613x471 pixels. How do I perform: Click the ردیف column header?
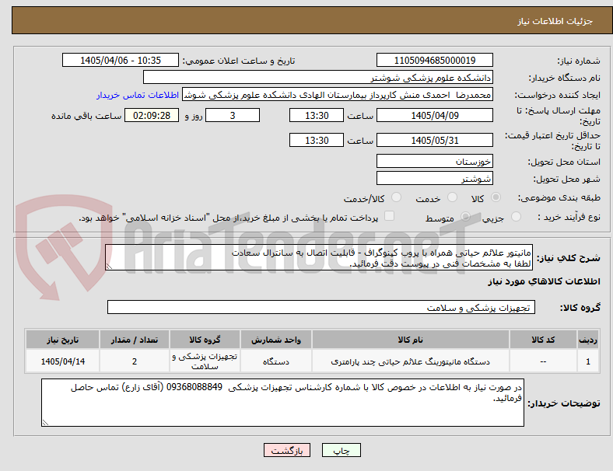(587, 340)
